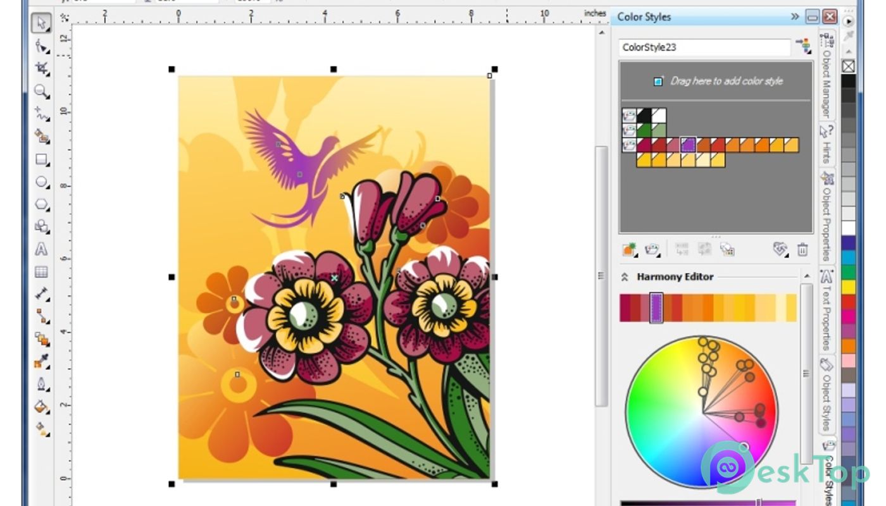The height and width of the screenshot is (506, 886).
Task: Pick the Crop tool in the toolbox
Action: pyautogui.click(x=42, y=68)
